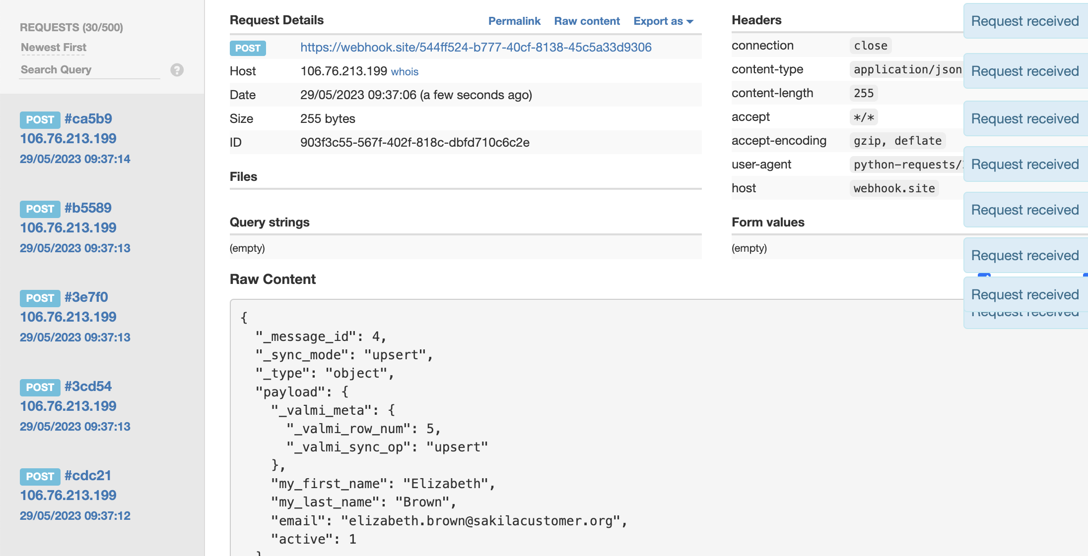This screenshot has height=556, width=1088.
Task: Dismiss the topmost Request received notification
Action: [x=1024, y=21]
